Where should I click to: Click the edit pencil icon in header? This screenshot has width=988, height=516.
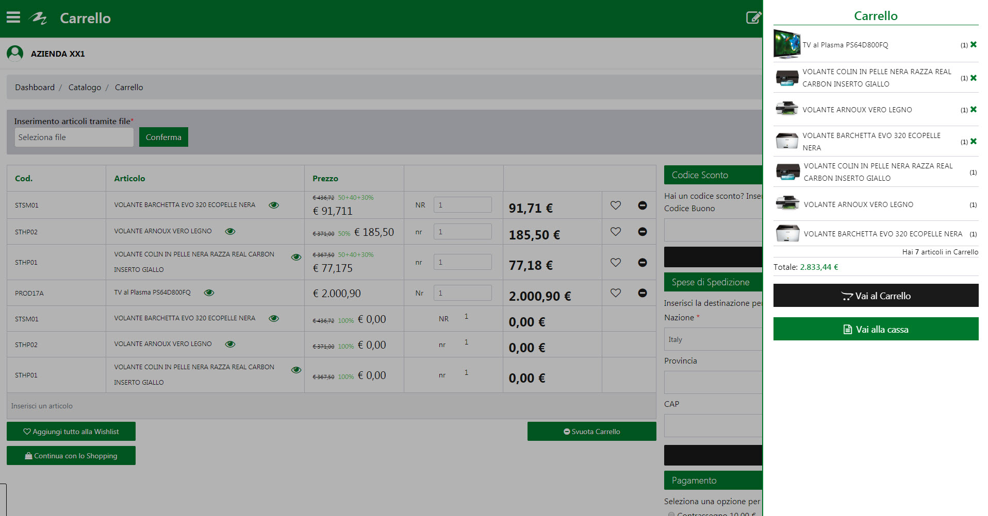click(753, 18)
